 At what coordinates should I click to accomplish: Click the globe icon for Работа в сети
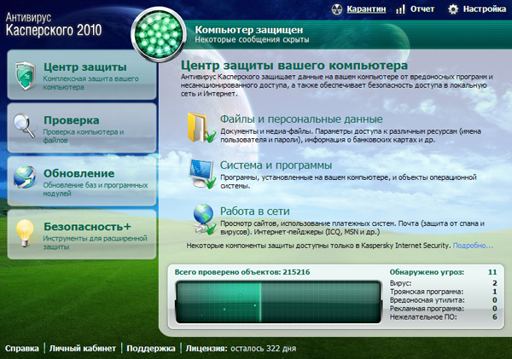pyautogui.click(x=204, y=219)
